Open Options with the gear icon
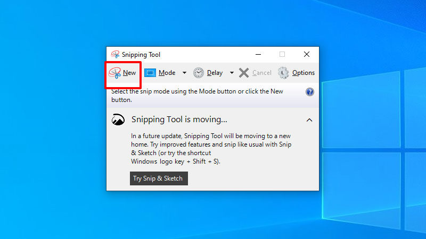 tap(296, 73)
